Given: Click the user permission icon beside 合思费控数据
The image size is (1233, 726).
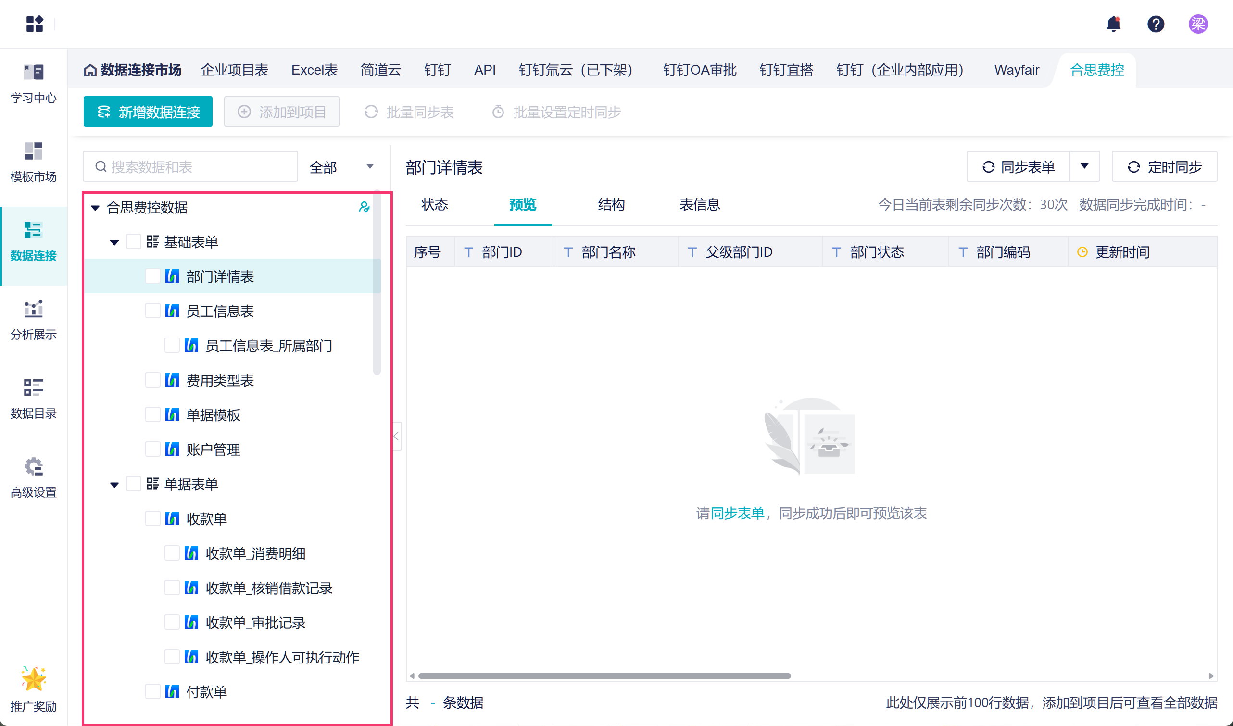Looking at the screenshot, I should click(x=364, y=207).
